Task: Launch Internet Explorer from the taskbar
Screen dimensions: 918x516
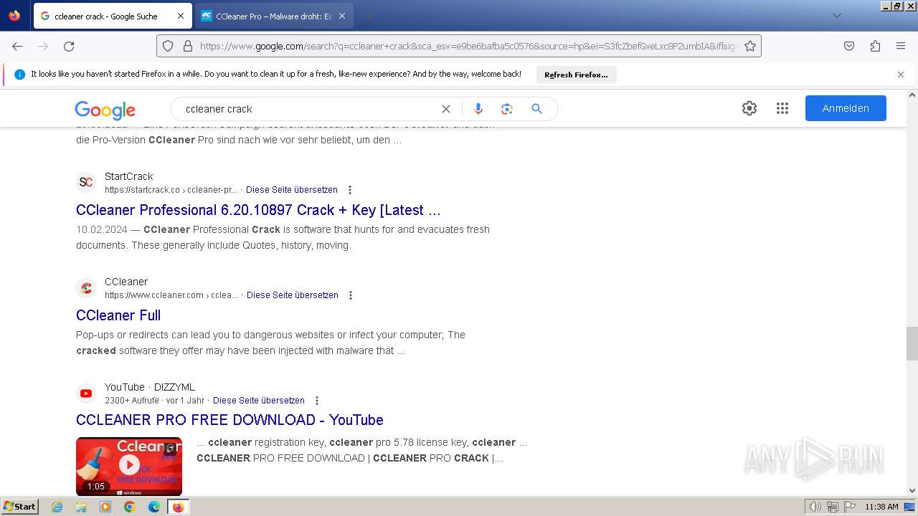Action: (57, 507)
